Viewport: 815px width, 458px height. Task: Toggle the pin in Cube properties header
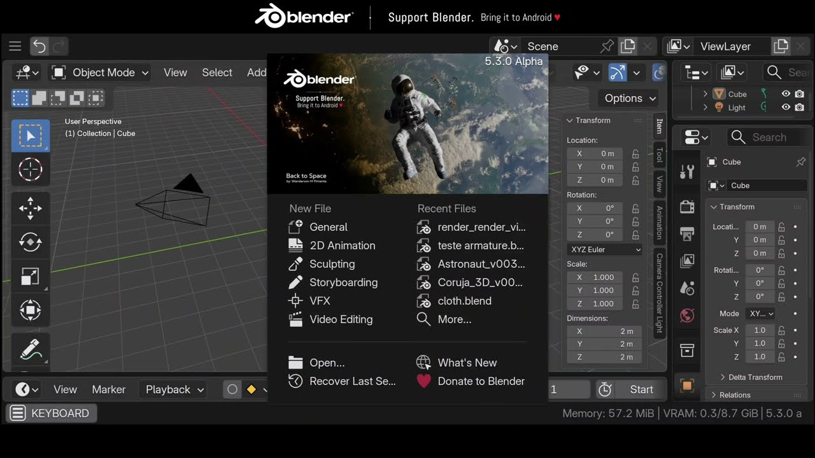coord(801,162)
